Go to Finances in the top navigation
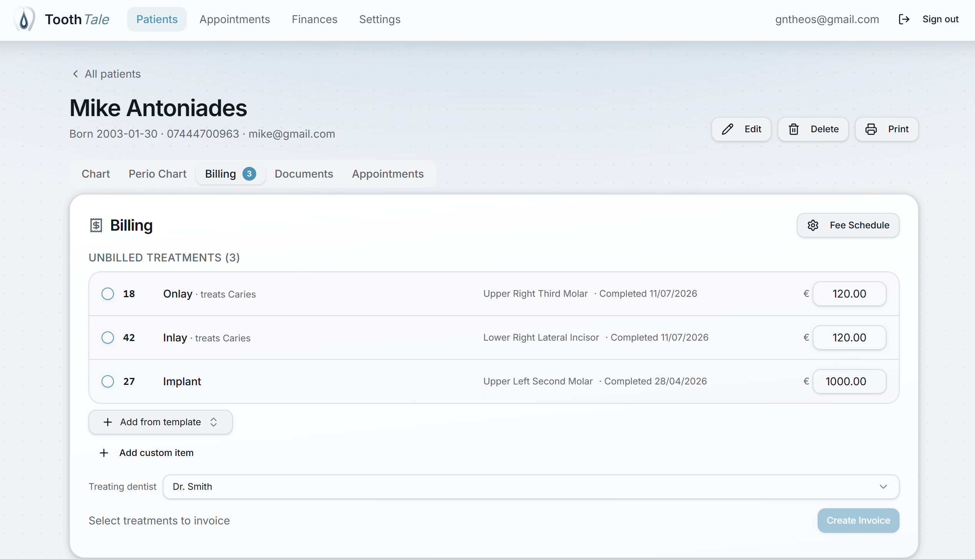Viewport: 975px width, 559px height. (315, 19)
